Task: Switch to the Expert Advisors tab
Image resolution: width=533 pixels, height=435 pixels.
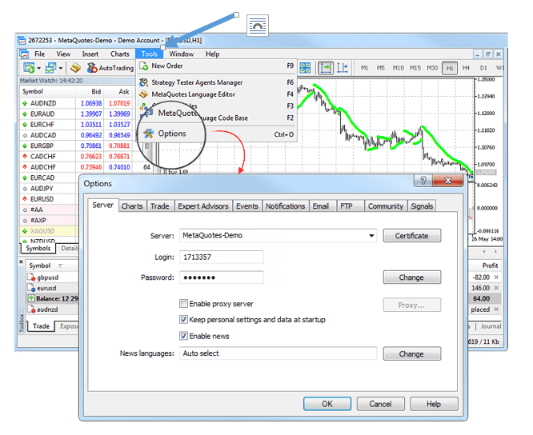Action: pos(203,206)
